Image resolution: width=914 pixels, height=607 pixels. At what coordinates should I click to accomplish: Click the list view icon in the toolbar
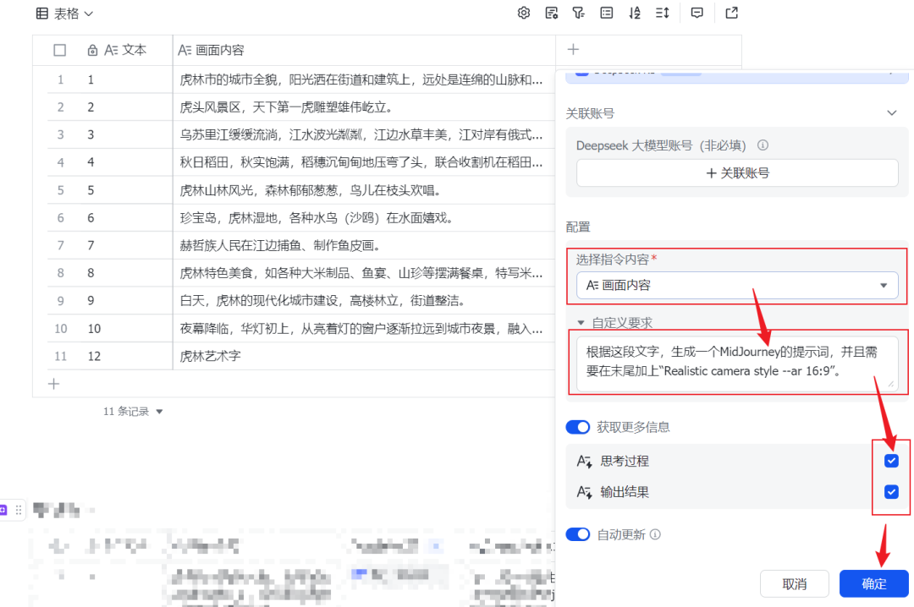pos(606,13)
